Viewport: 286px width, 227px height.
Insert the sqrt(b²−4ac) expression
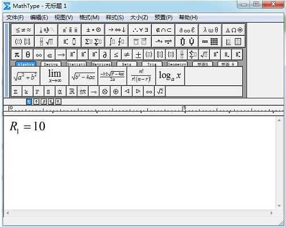coord(84,76)
